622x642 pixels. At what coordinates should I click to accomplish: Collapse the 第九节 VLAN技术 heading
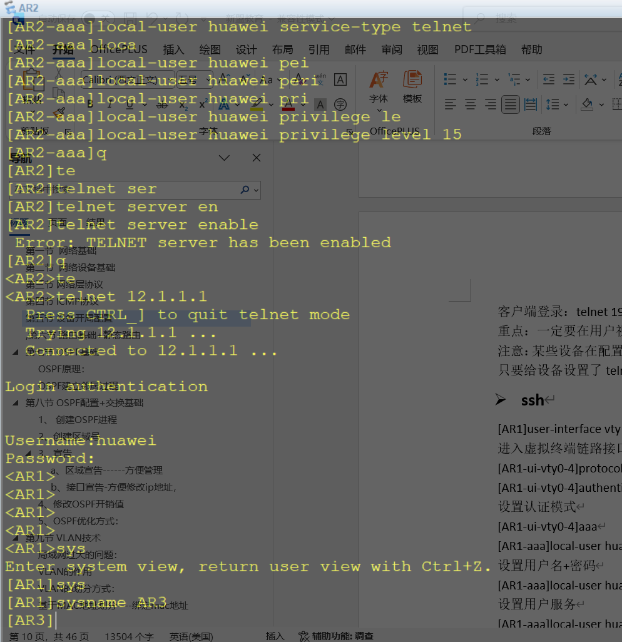(15, 538)
